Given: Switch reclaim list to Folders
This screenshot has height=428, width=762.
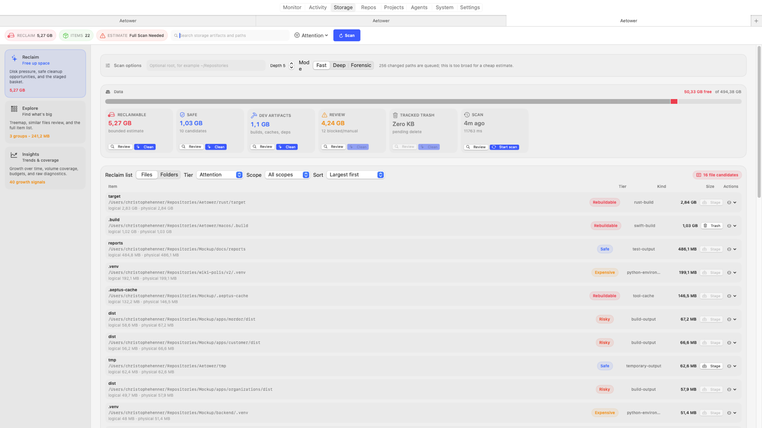Looking at the screenshot, I should tap(169, 175).
